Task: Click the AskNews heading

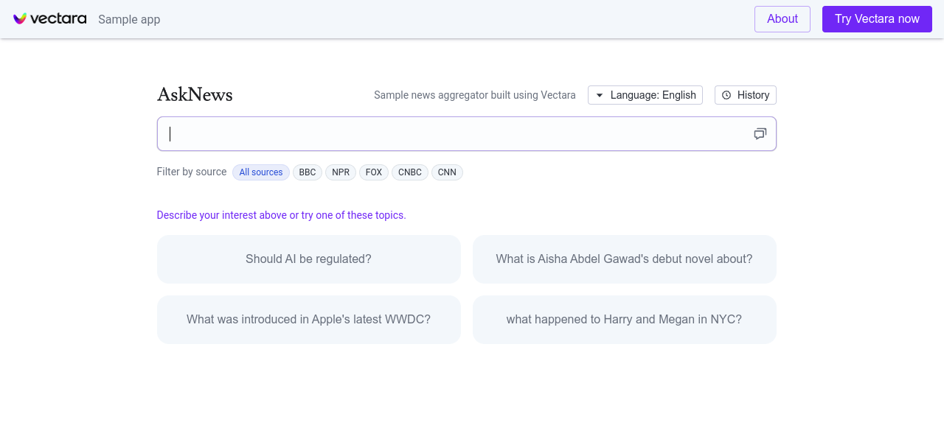Action: pos(195,95)
